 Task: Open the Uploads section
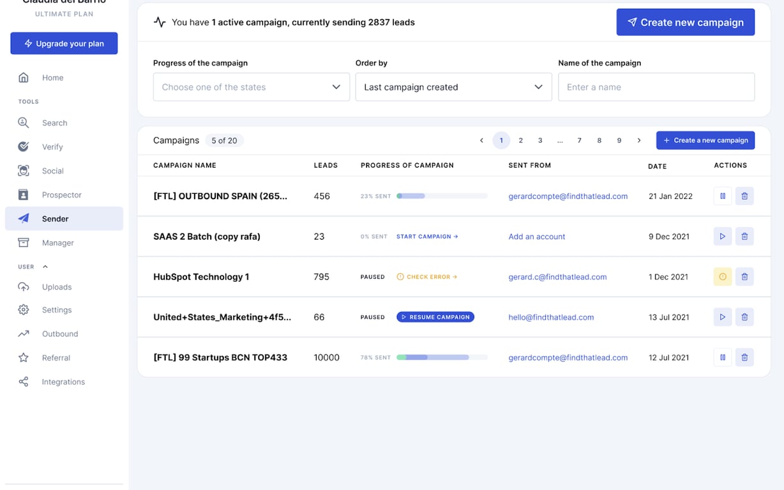click(x=57, y=286)
